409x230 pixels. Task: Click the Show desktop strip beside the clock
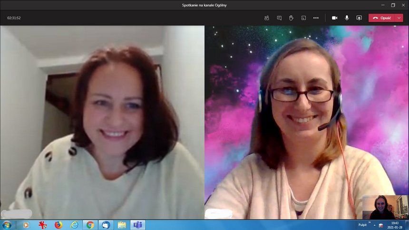click(407, 225)
